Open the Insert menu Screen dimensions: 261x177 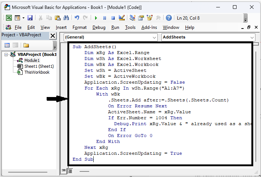61,27
